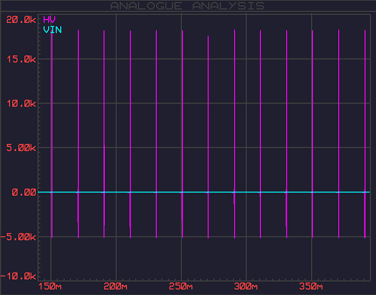Screen dimensions: 376x295
Task: Click the -10.0k y-axis label
Action: coord(18,276)
